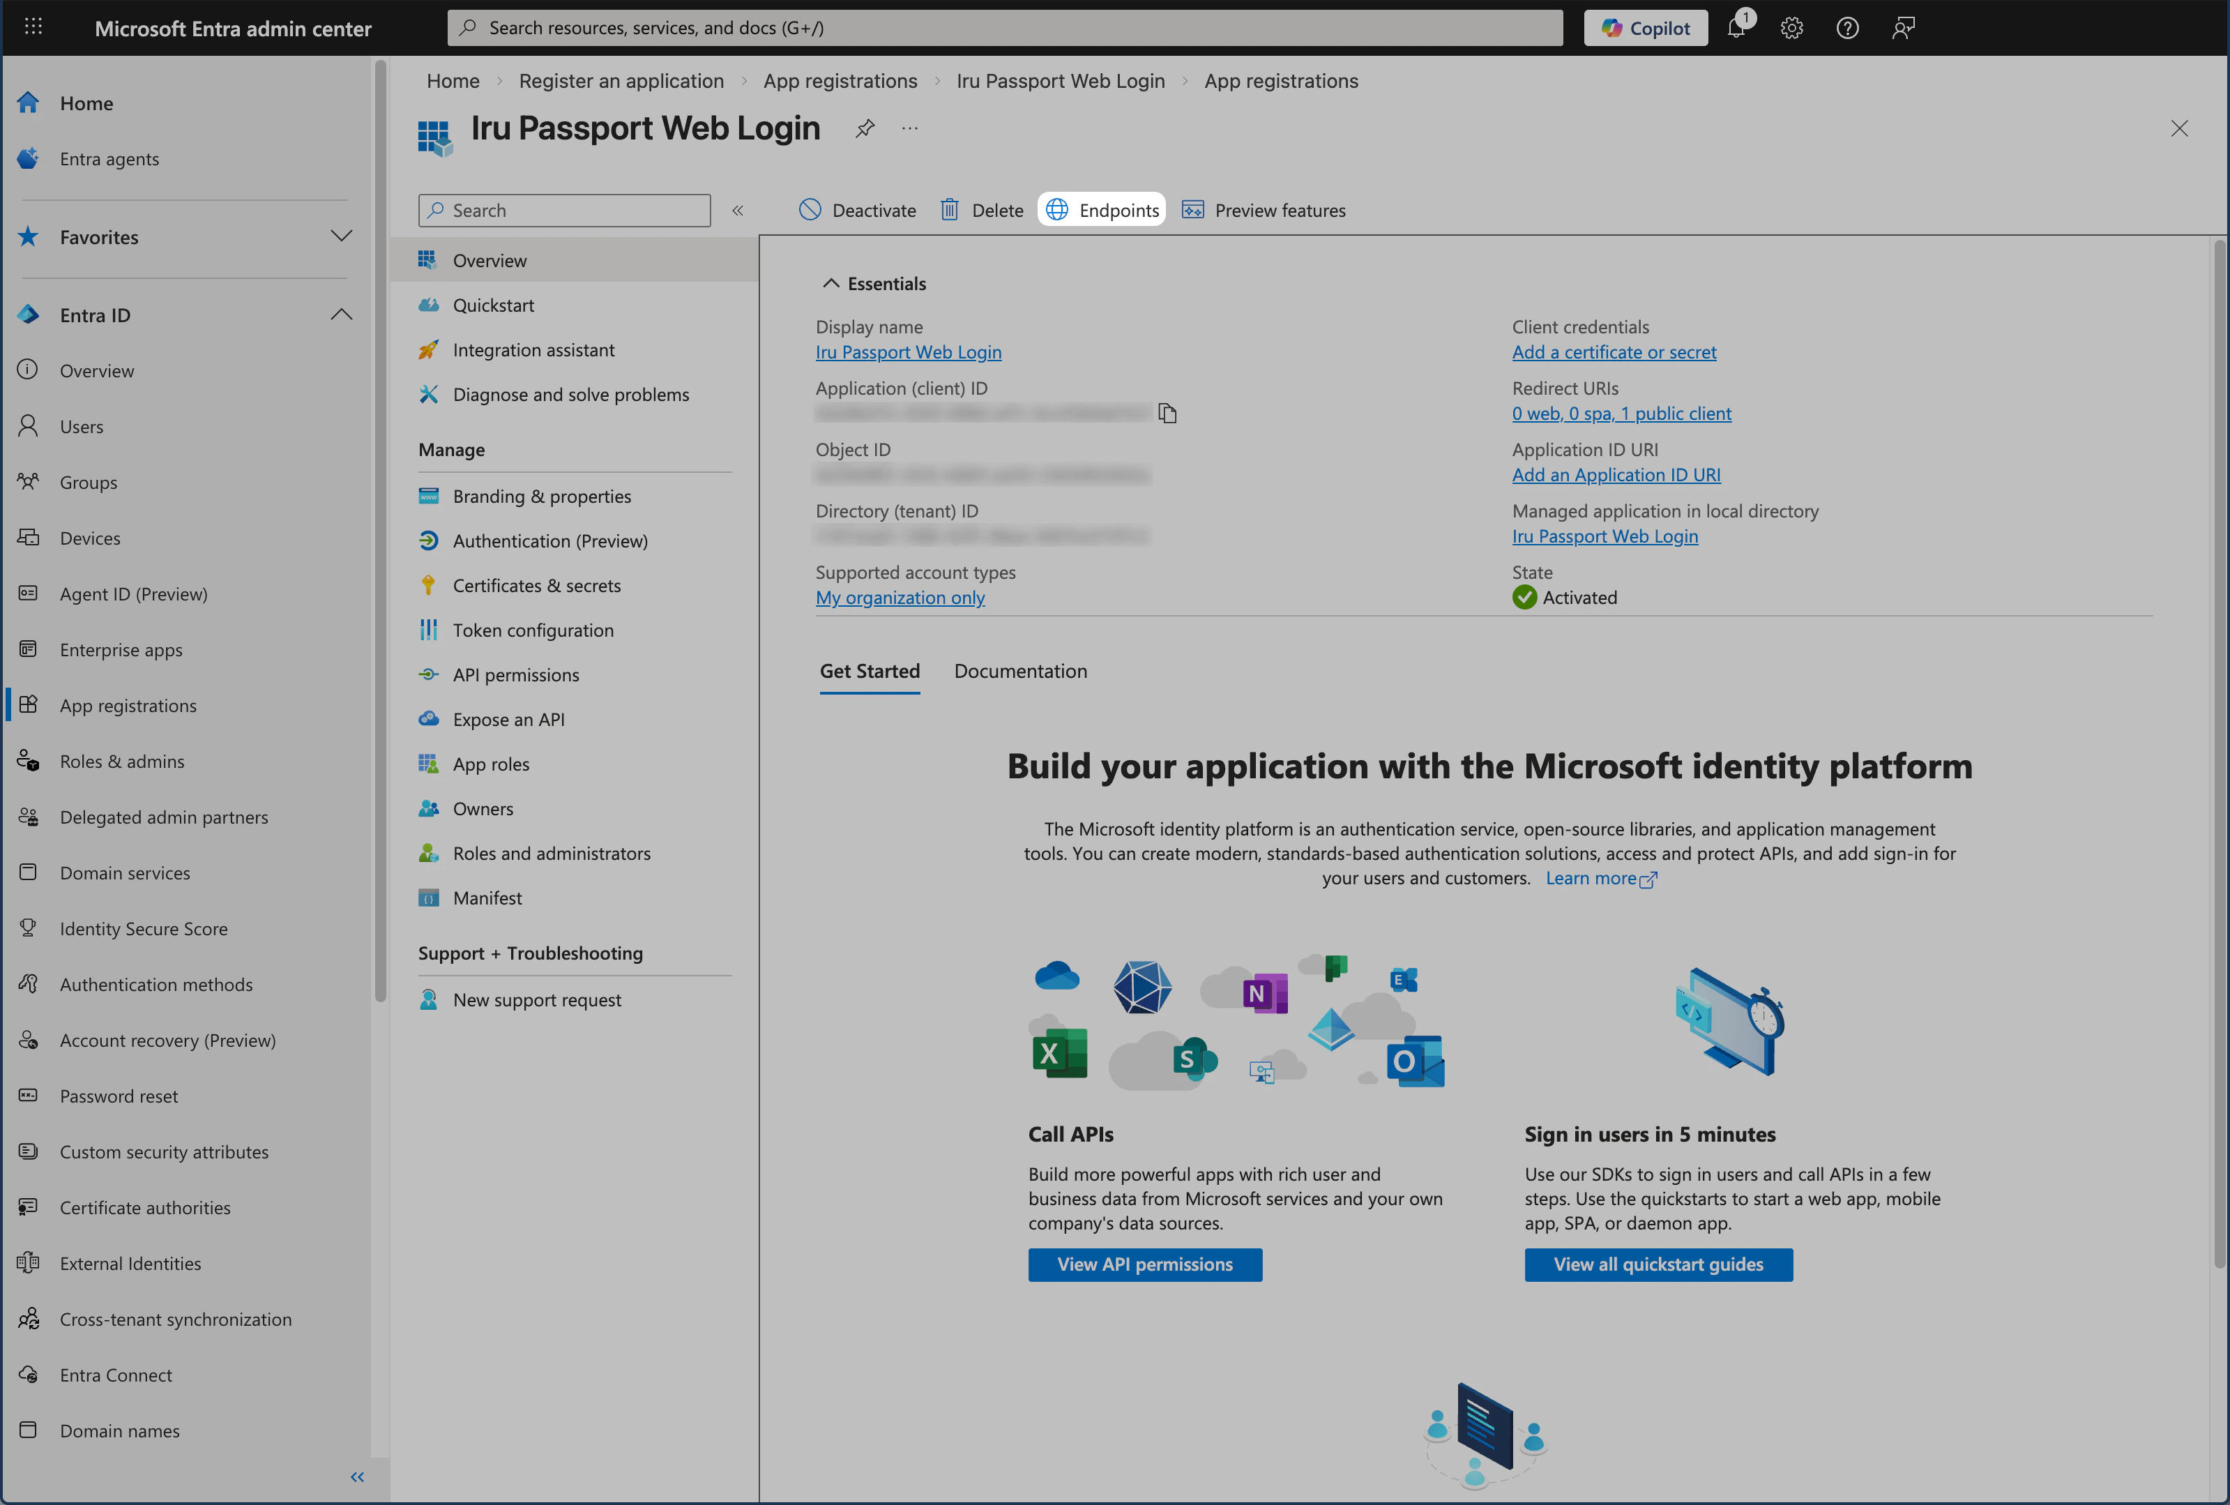Open Preview features from the toolbar
The image size is (2230, 1505).
[x=1264, y=209]
